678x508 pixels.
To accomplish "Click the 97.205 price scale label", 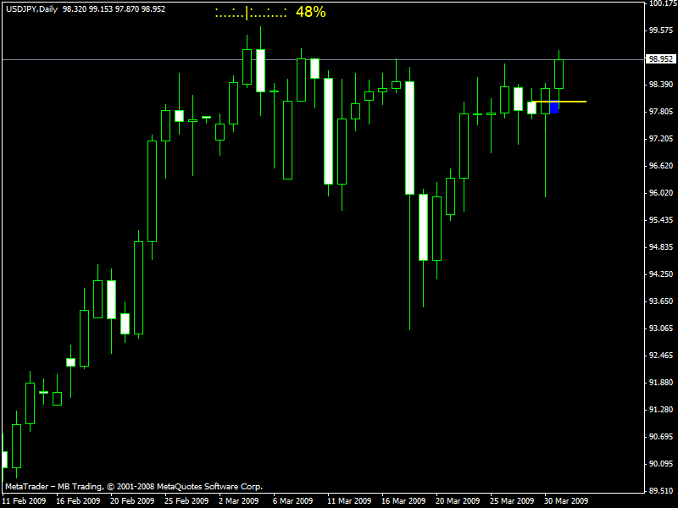I will [x=661, y=139].
